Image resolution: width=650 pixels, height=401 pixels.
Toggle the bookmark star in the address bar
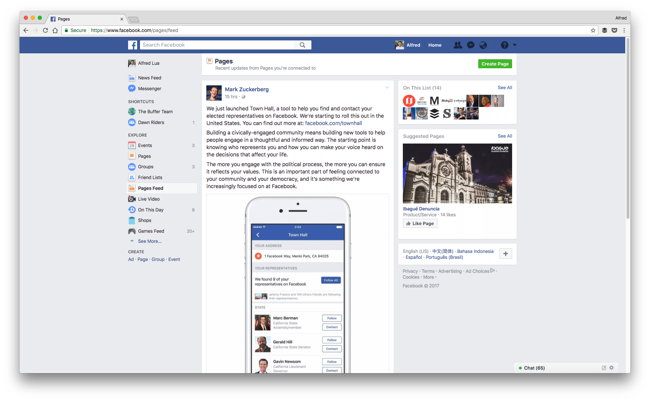592,30
